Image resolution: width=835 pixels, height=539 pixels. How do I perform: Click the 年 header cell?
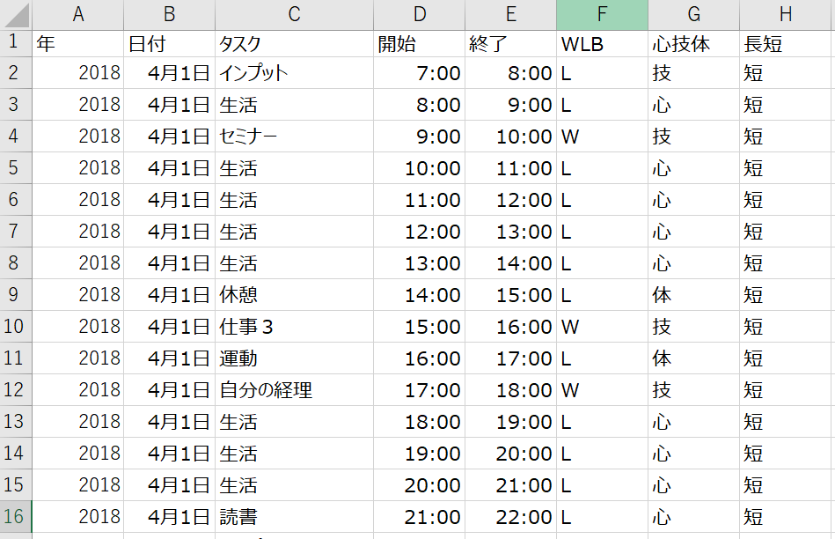77,44
